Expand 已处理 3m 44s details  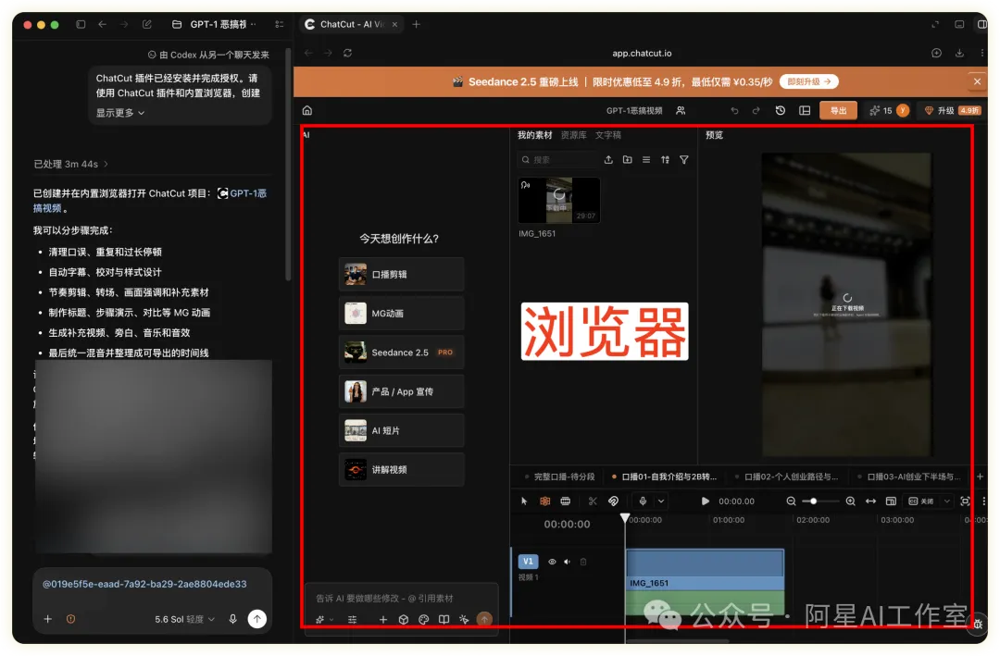pyautogui.click(x=70, y=164)
